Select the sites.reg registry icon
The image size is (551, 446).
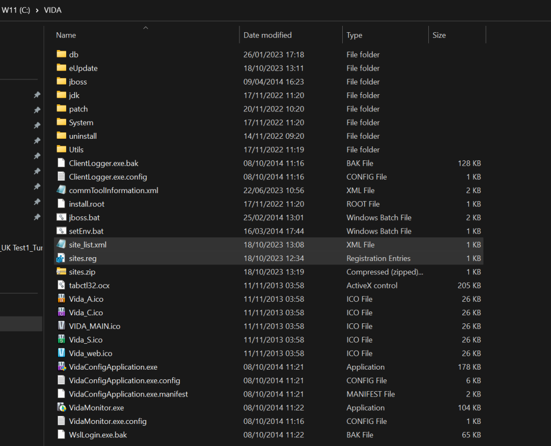[x=61, y=258]
